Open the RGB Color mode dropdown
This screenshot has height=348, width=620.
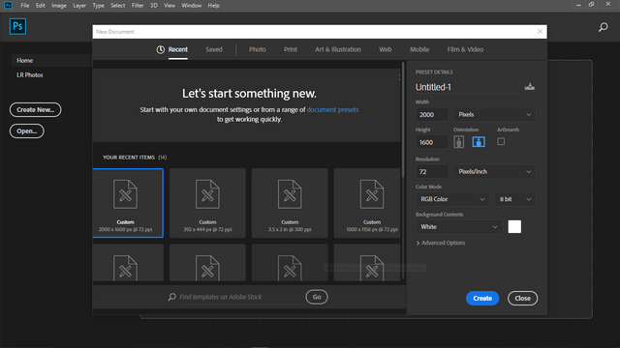pyautogui.click(x=452, y=199)
